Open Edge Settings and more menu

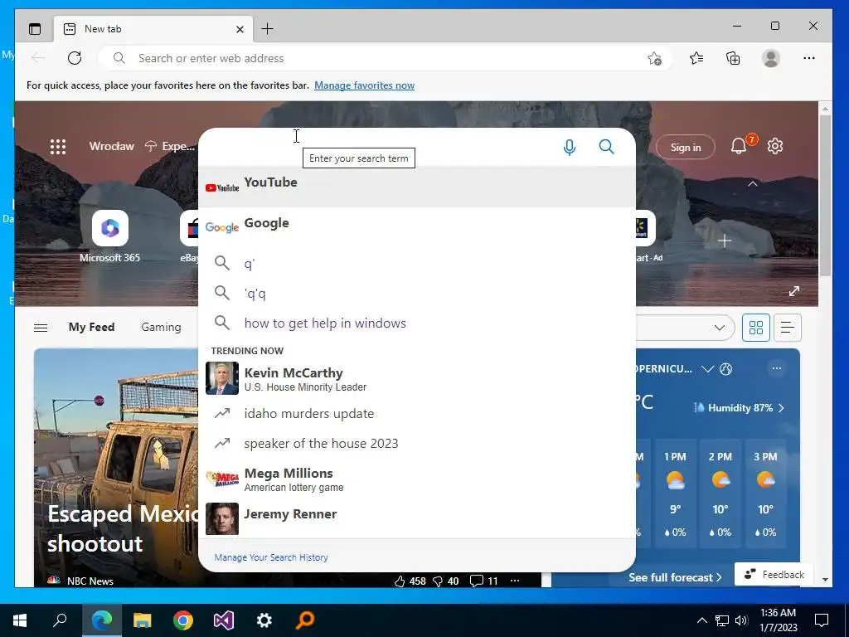(x=809, y=58)
